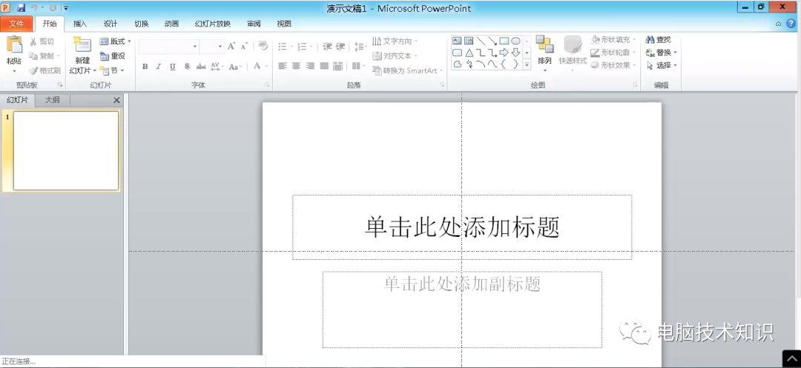The image size is (801, 368).
Task: Open the font color A control
Action: click(259, 66)
